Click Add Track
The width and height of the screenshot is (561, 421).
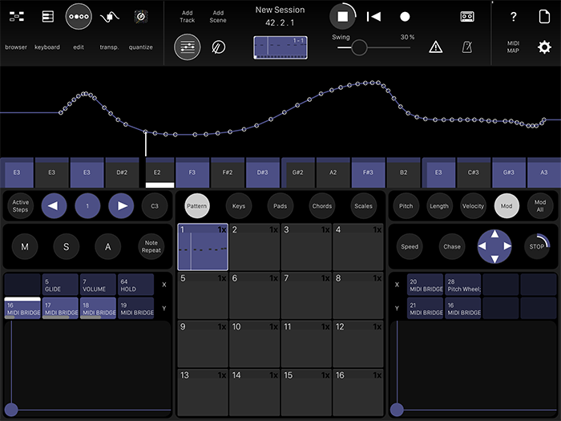point(187,17)
